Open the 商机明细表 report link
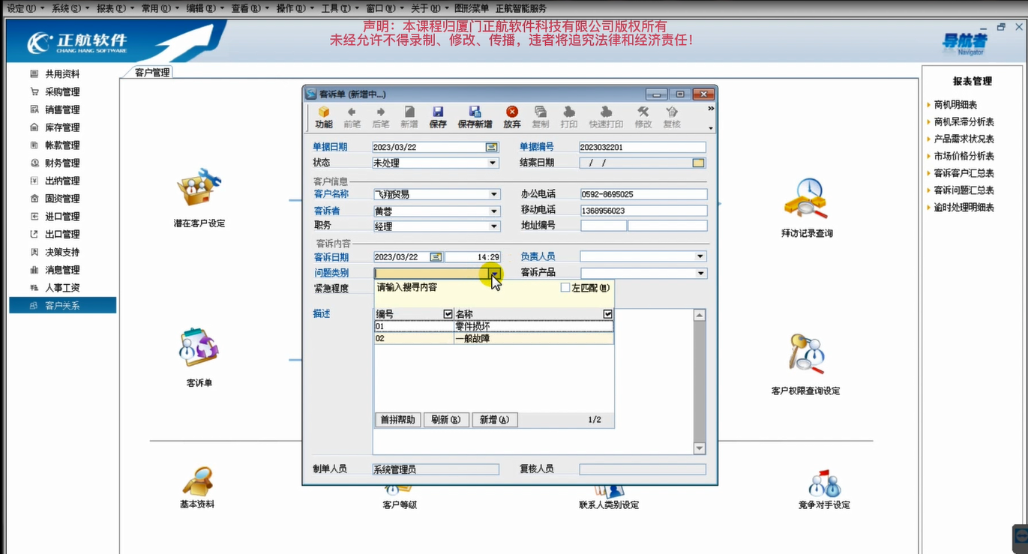1028x554 pixels. [x=955, y=105]
